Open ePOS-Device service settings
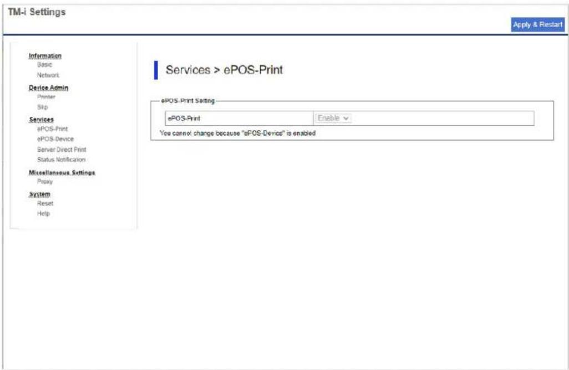The width and height of the screenshot is (569, 370). pyautogui.click(x=55, y=139)
